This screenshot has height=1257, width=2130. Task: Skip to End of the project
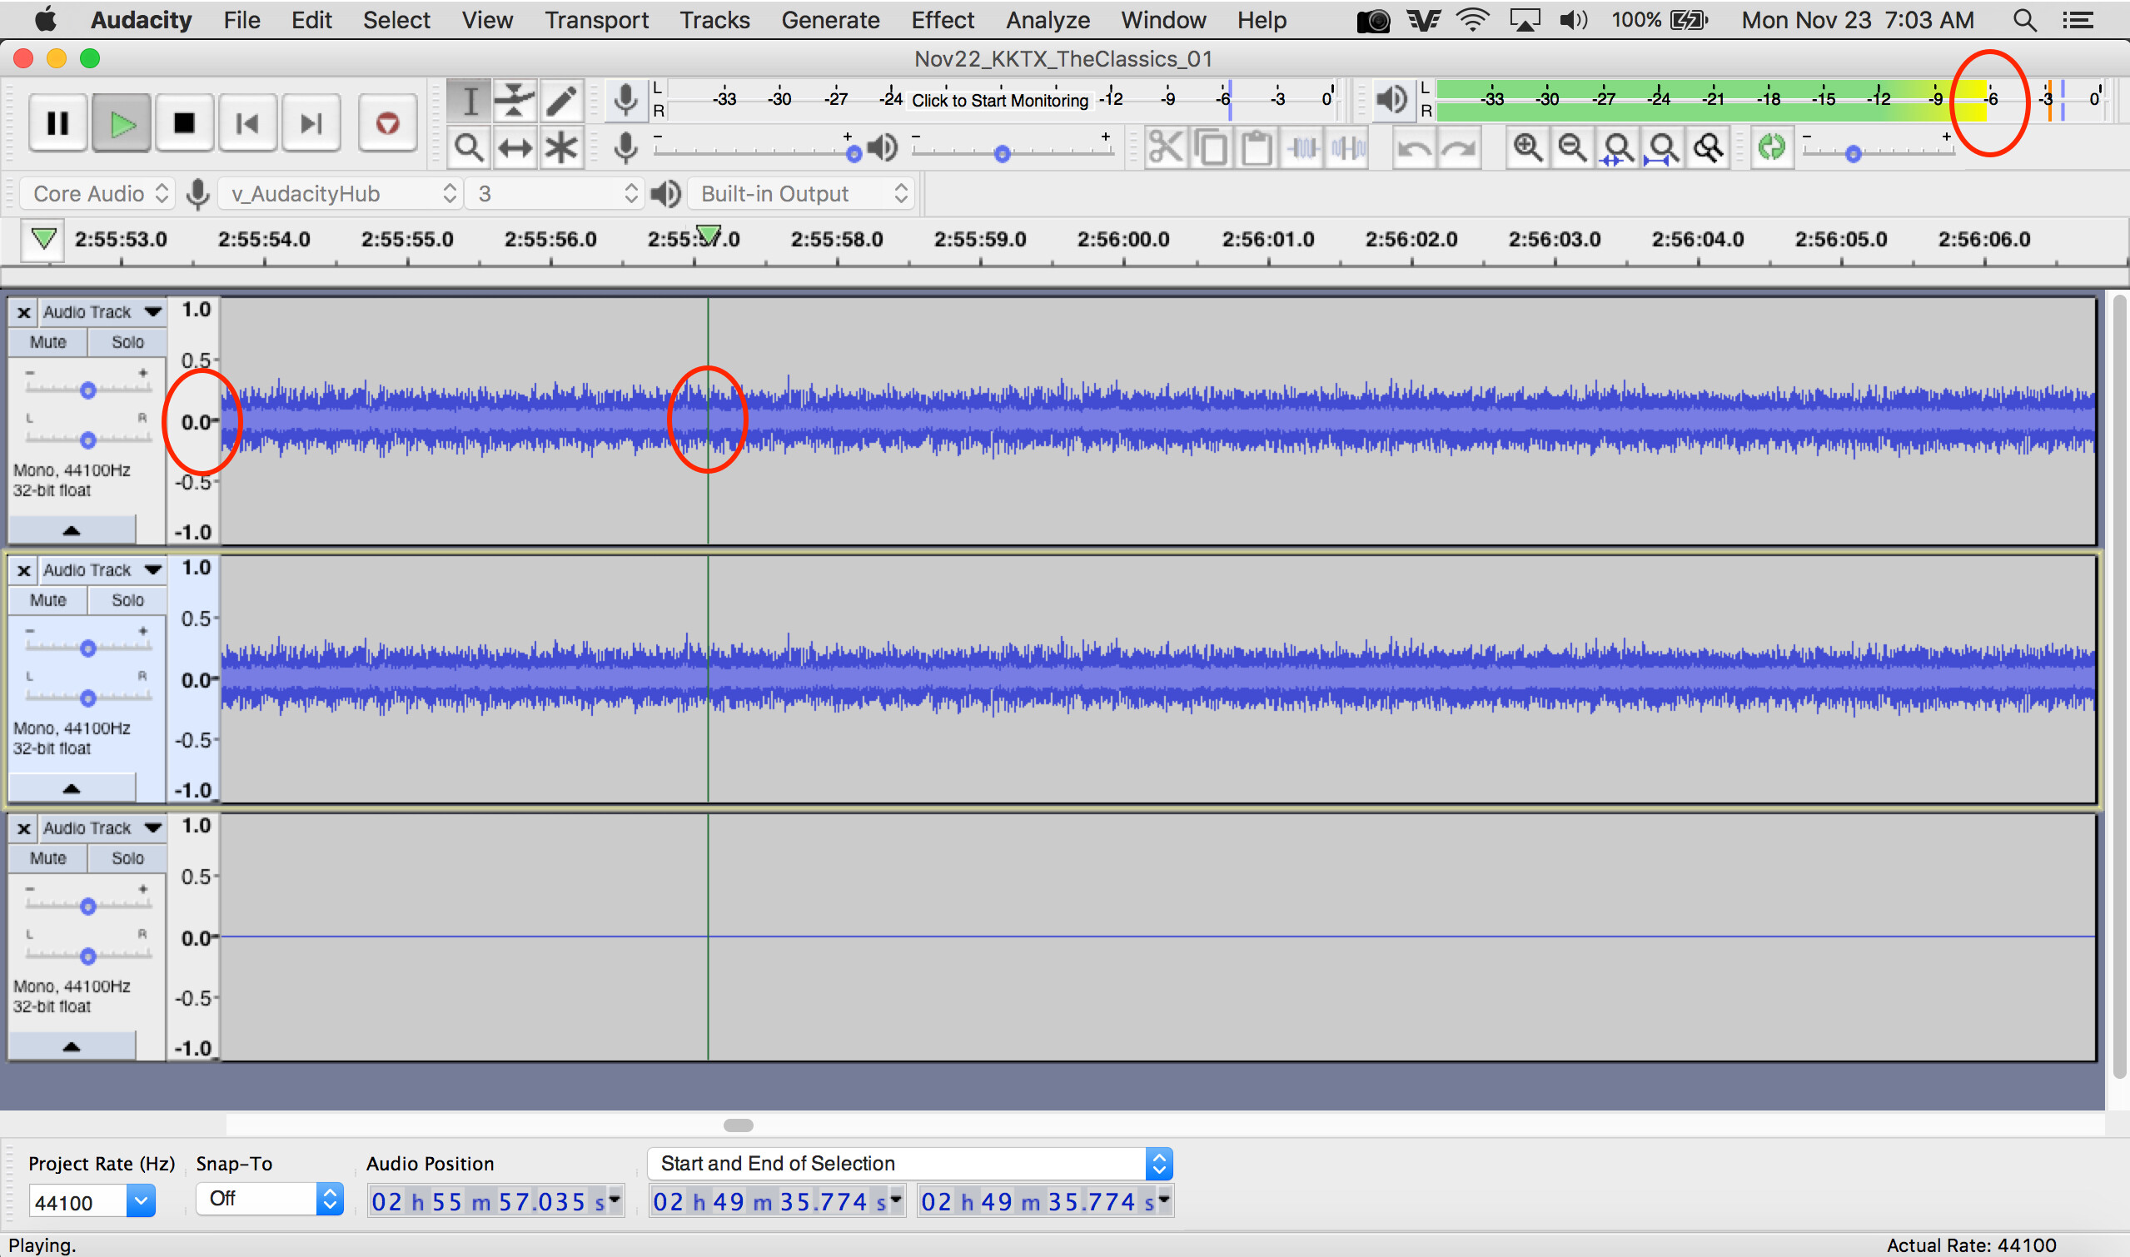pyautogui.click(x=311, y=124)
